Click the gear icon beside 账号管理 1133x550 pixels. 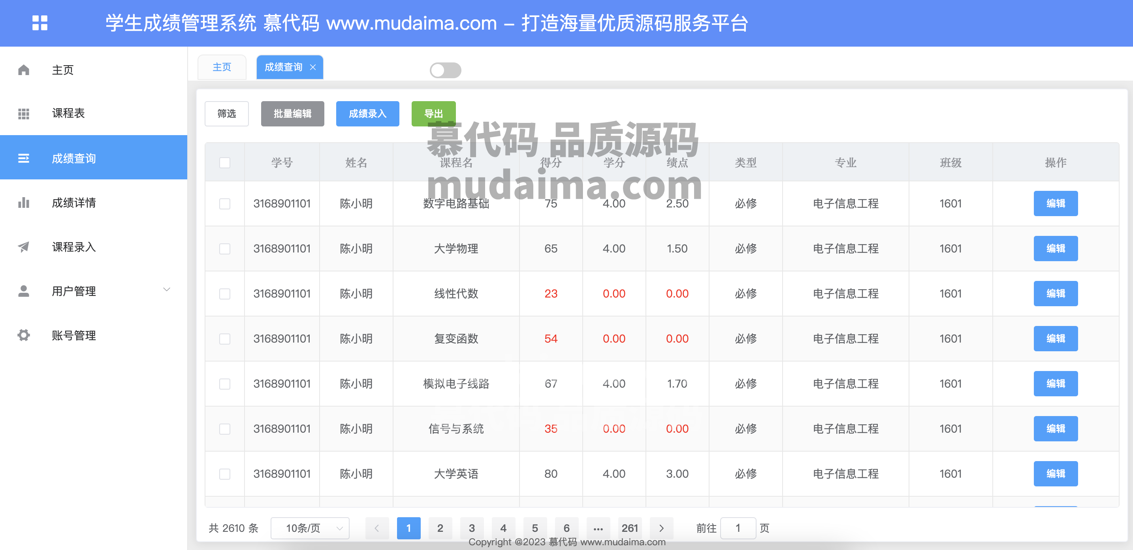click(24, 335)
